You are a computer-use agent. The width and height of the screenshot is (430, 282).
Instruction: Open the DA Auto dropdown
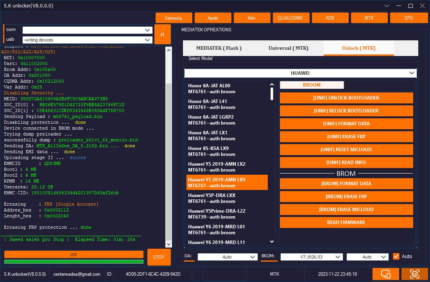(x=227, y=257)
